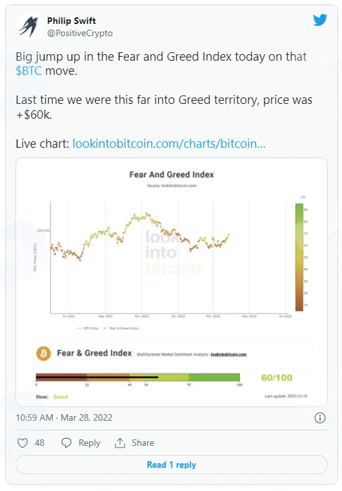Click the share upload arrow icon
The height and width of the screenshot is (491, 342).
pyautogui.click(x=120, y=443)
